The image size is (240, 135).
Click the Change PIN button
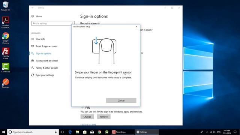coord(87,117)
